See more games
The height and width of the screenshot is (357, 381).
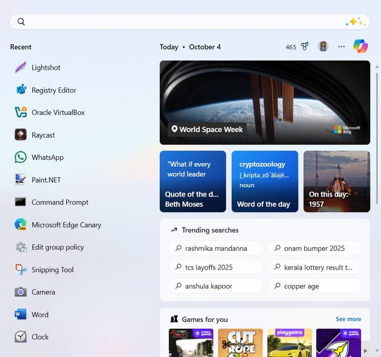pos(348,319)
